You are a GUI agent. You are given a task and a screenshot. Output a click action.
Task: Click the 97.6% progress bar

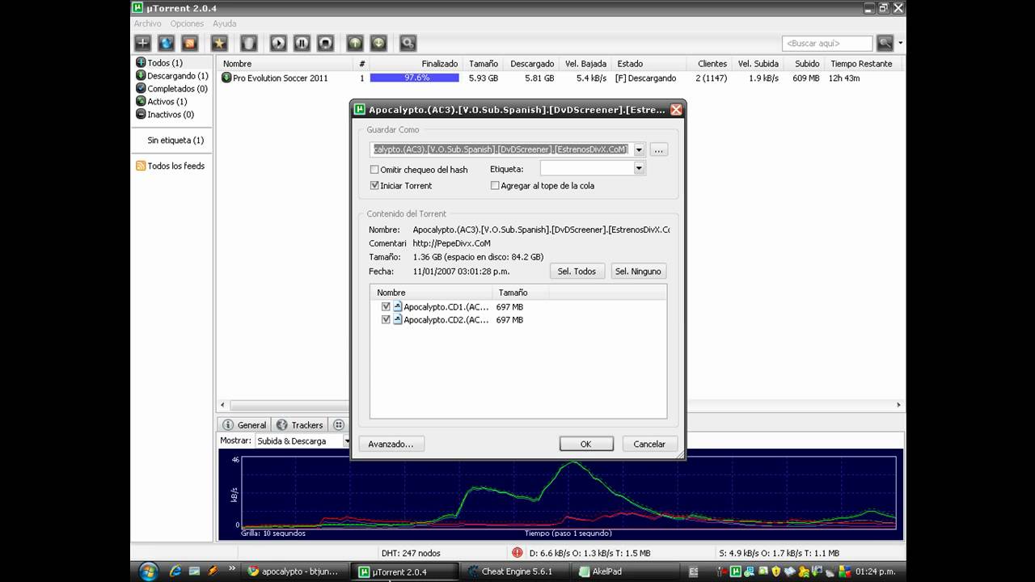(x=415, y=78)
